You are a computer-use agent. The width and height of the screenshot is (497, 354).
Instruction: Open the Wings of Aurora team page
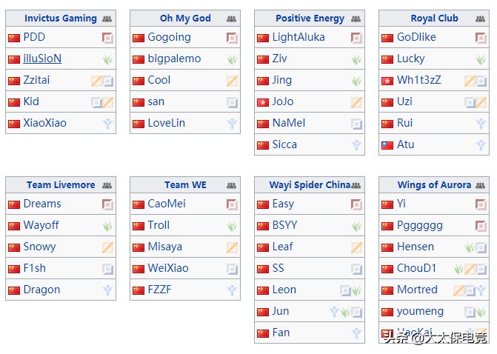pyautogui.click(x=434, y=184)
